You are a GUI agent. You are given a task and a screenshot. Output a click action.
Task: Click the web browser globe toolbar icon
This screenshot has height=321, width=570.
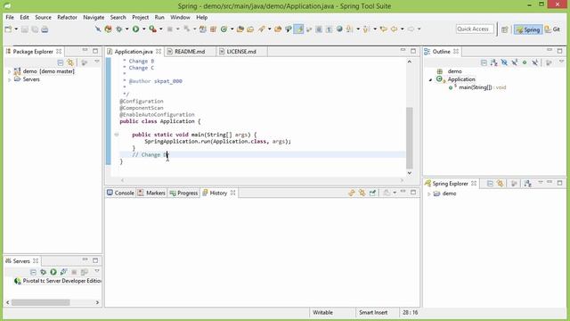339,29
